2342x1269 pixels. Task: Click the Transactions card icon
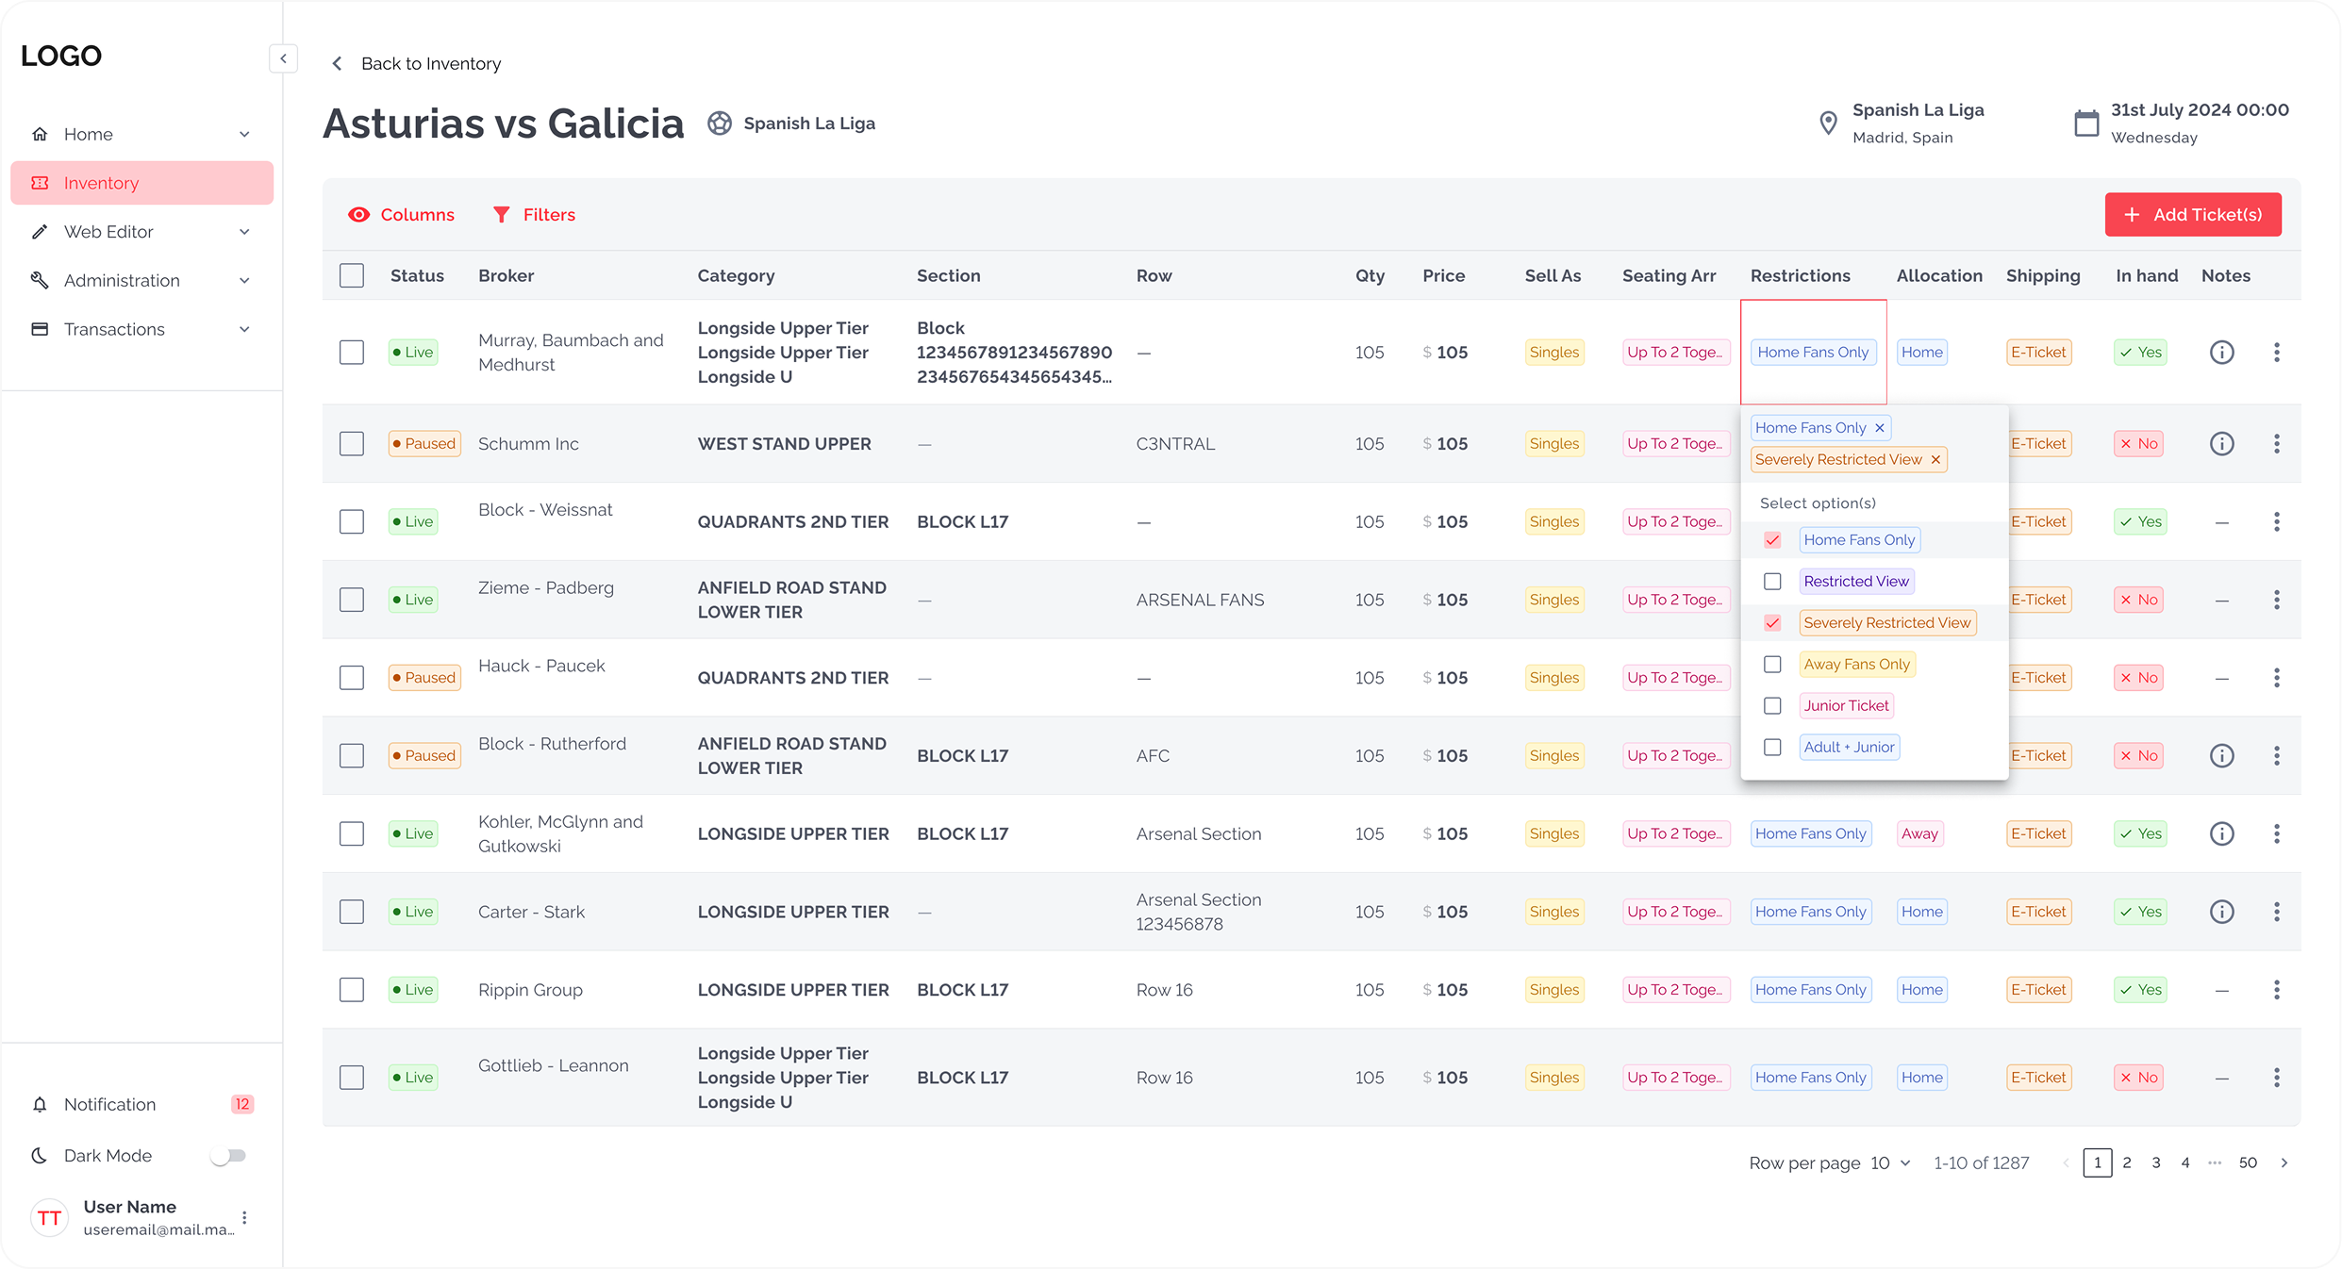click(x=40, y=329)
